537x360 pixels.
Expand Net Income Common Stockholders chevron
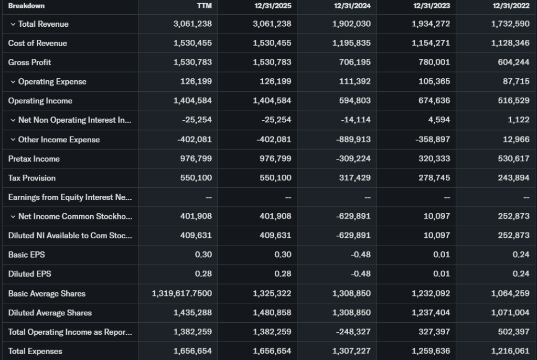13,217
